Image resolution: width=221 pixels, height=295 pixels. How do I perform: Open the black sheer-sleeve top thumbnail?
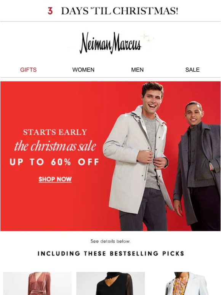point(110,283)
